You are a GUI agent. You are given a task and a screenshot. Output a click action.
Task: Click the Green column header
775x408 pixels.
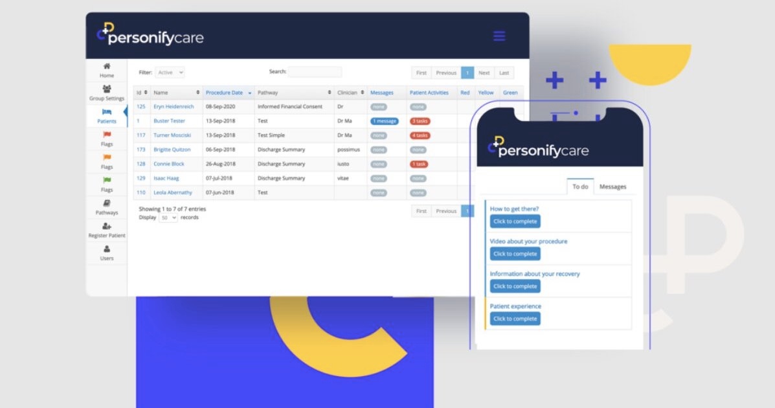[x=510, y=93]
